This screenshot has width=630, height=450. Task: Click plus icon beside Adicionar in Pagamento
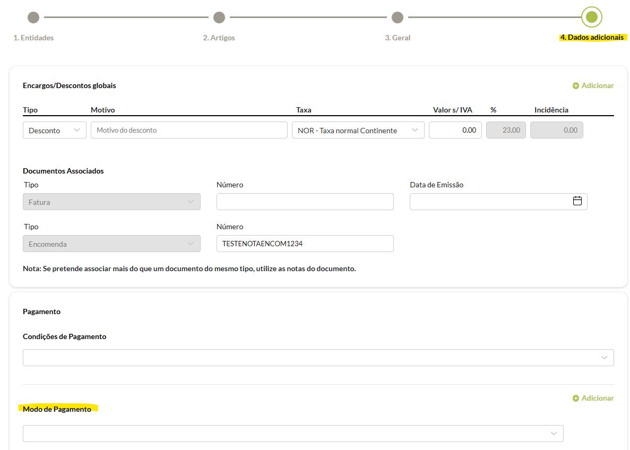(576, 399)
